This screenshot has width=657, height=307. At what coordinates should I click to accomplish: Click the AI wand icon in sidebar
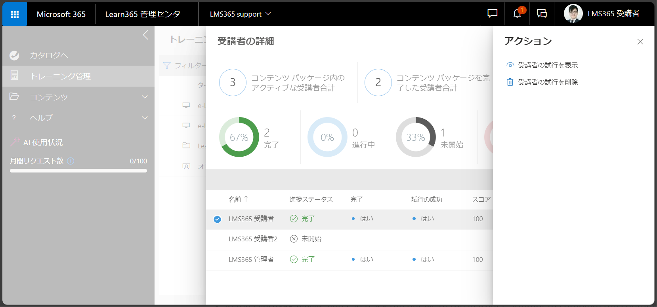[15, 141]
